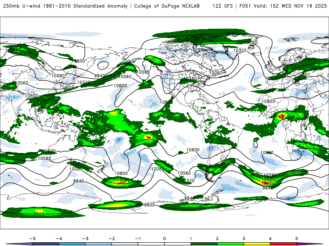Click the "10560" contour label over the United States

click(190, 78)
